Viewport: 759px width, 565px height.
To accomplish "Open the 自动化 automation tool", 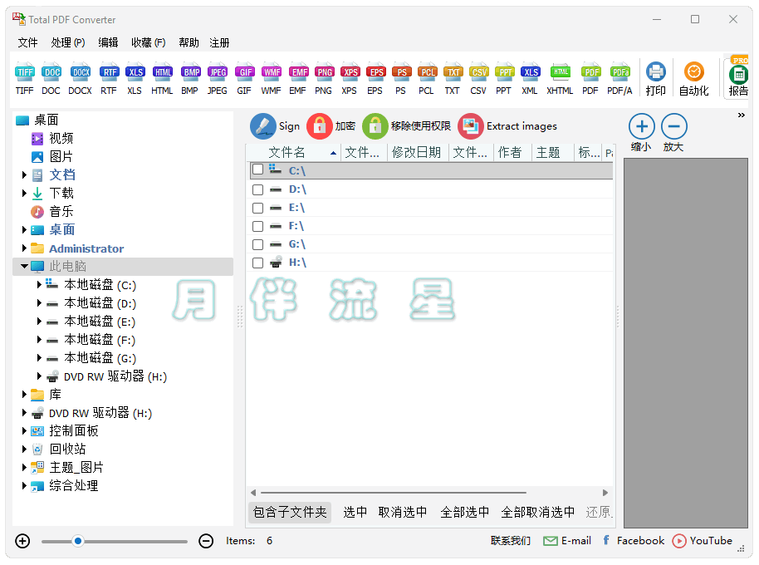I will point(693,79).
